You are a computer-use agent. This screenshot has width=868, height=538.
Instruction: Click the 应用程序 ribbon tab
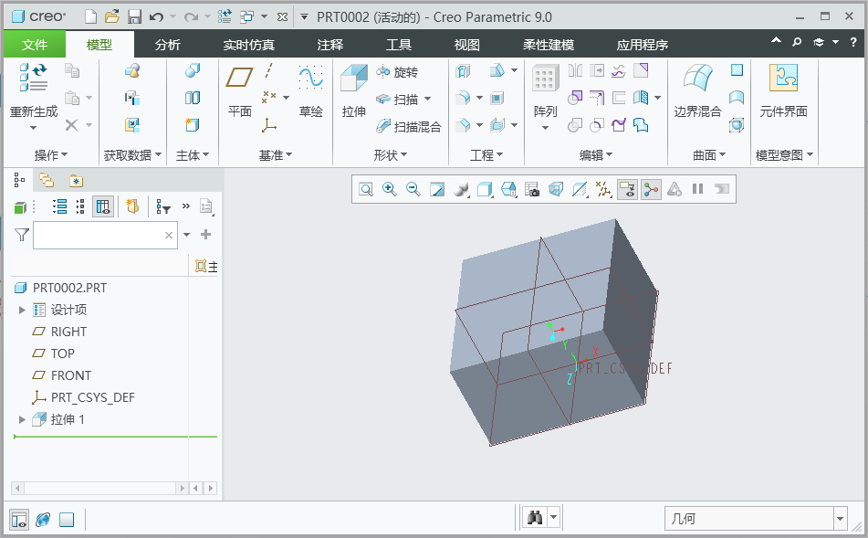click(x=643, y=45)
